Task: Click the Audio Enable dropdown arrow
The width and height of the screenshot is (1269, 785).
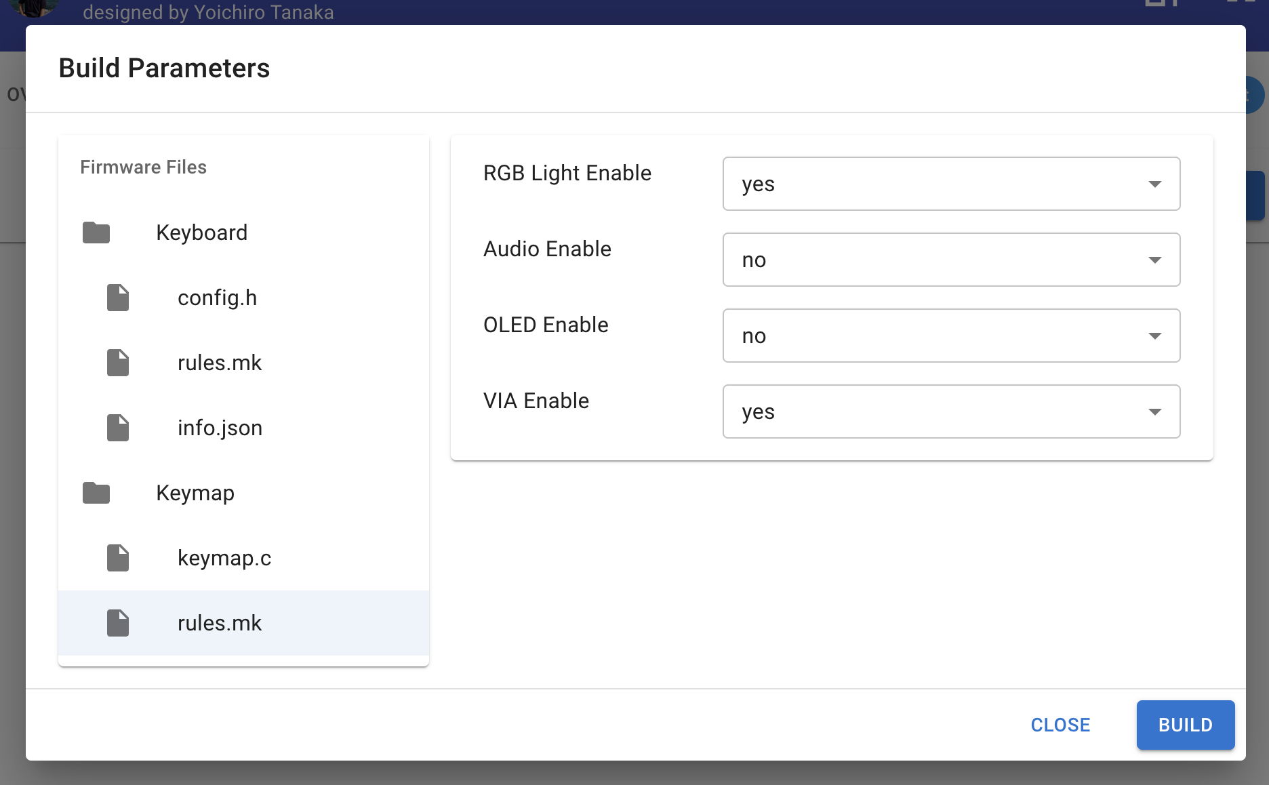Action: 1155,260
